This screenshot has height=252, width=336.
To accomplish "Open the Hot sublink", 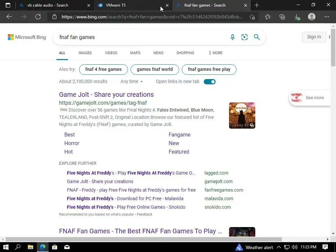I will click(x=69, y=152).
